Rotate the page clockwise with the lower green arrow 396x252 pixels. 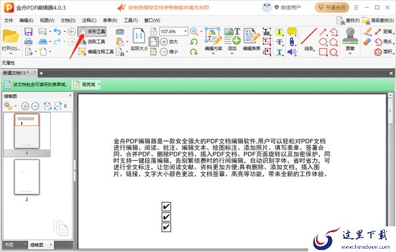pos(193,51)
